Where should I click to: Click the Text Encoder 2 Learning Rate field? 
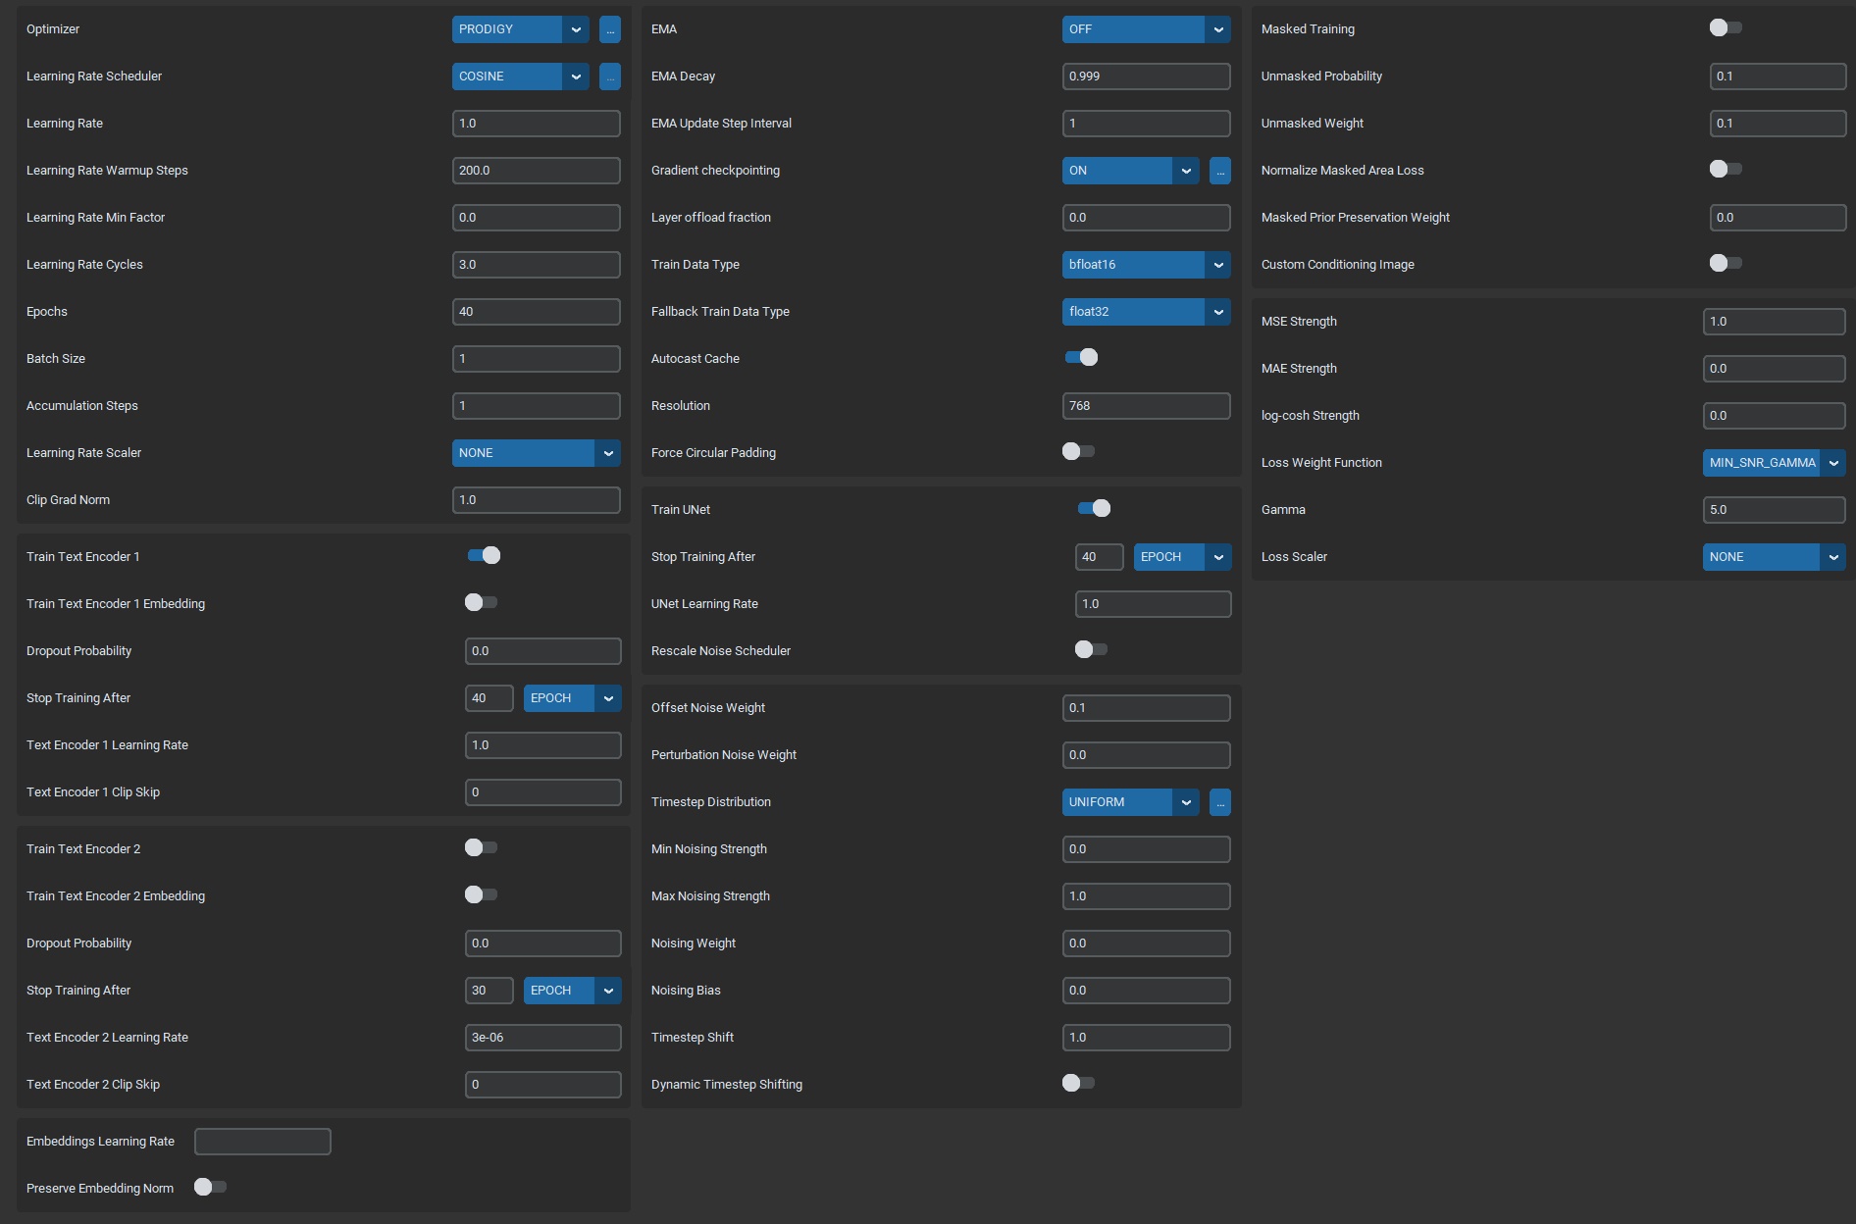tap(543, 1038)
